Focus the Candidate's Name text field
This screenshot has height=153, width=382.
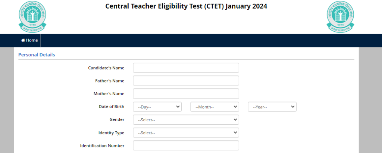pos(186,68)
